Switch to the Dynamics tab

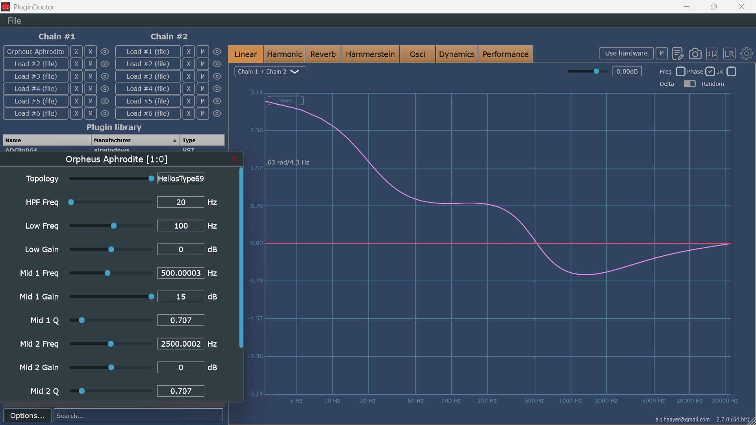(456, 54)
